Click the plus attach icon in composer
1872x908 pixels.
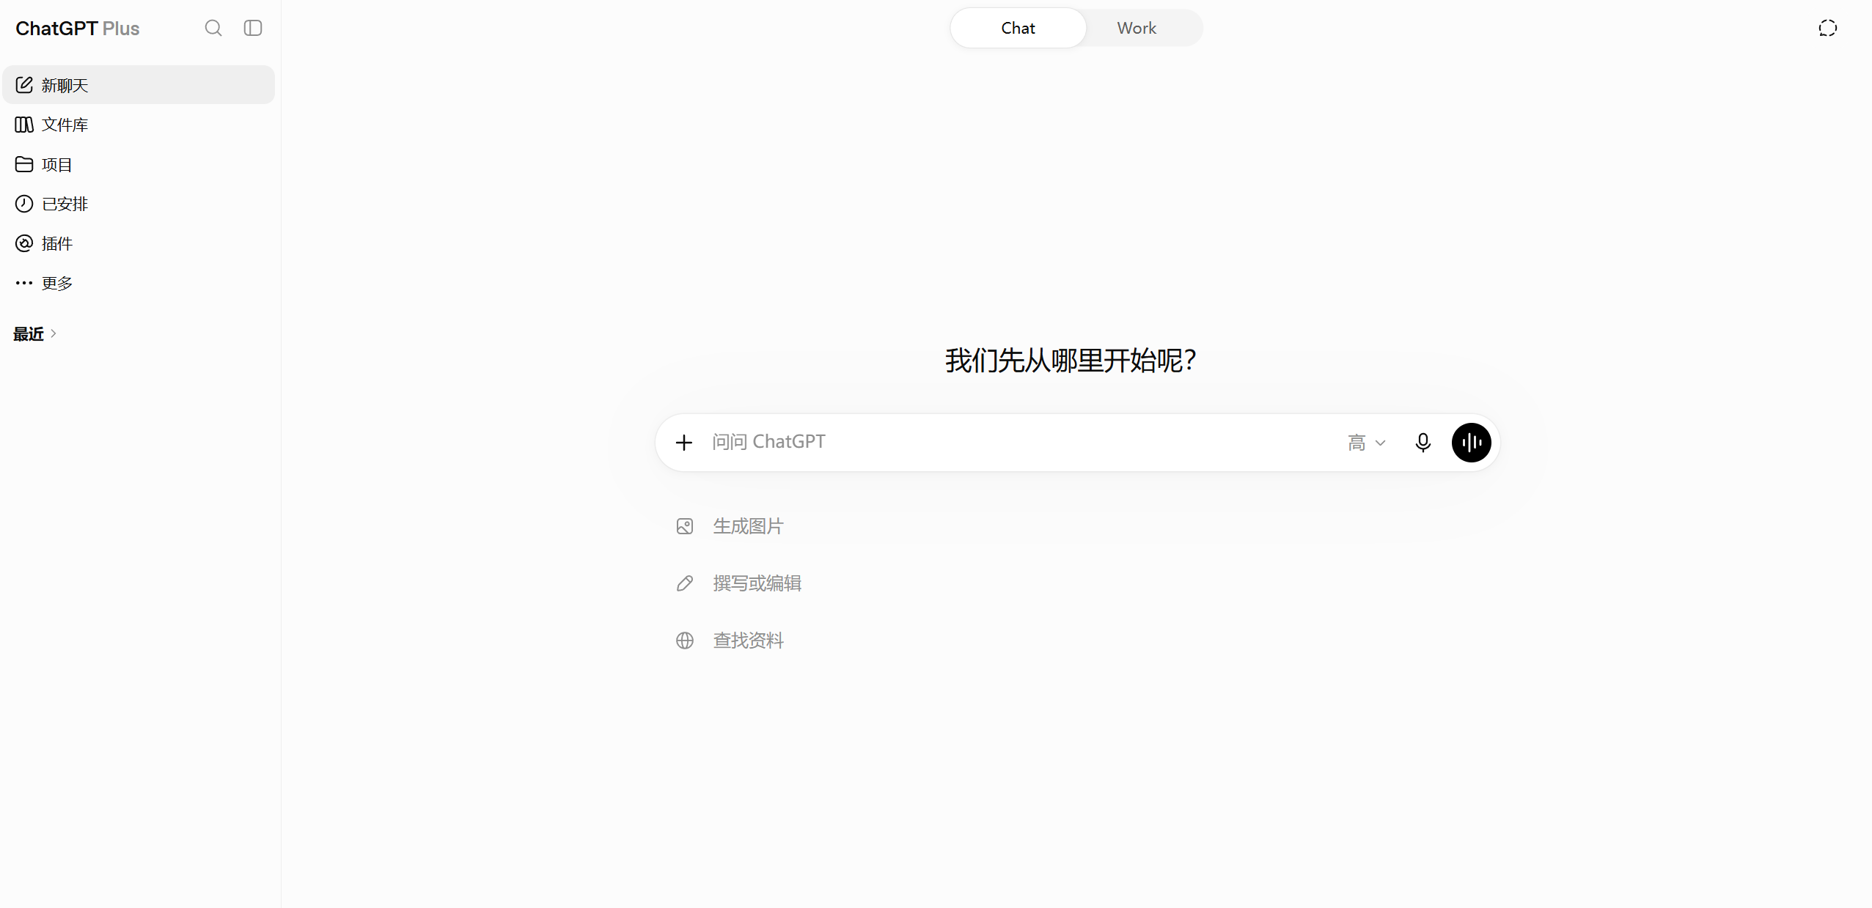(683, 443)
